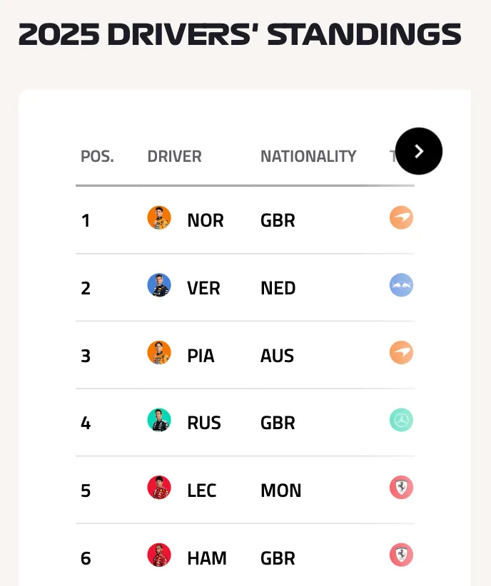The width and height of the screenshot is (491, 586).
Task: Click Mercedes team logo icon
Action: (401, 421)
